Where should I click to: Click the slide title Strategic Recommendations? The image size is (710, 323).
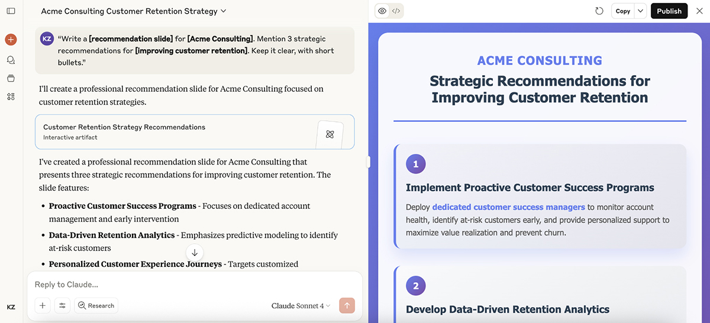tap(540, 89)
